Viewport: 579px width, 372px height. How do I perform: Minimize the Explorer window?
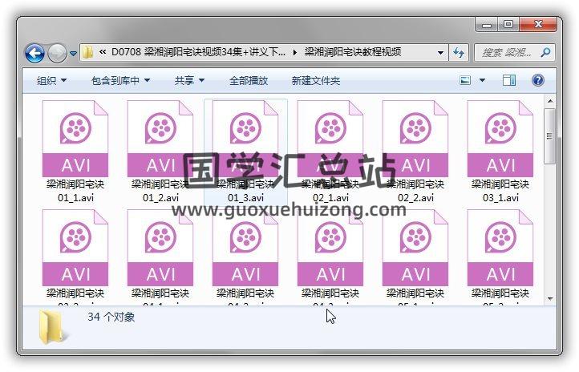(x=486, y=25)
